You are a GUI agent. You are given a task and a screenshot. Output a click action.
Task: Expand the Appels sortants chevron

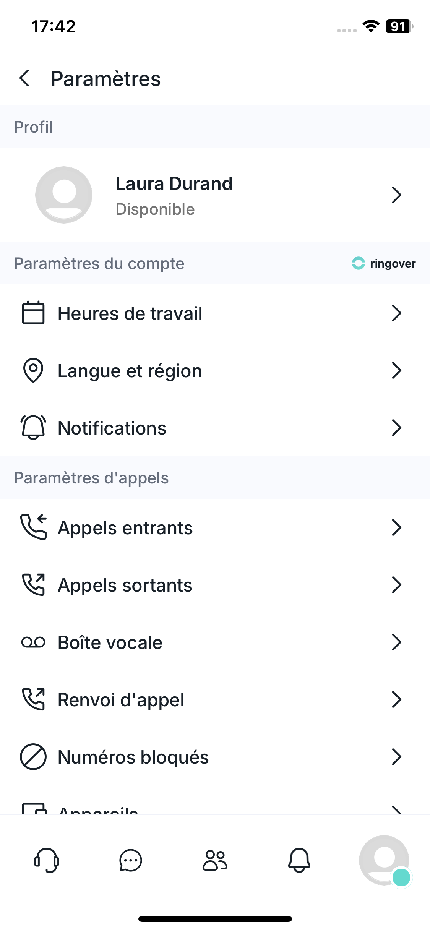click(396, 585)
